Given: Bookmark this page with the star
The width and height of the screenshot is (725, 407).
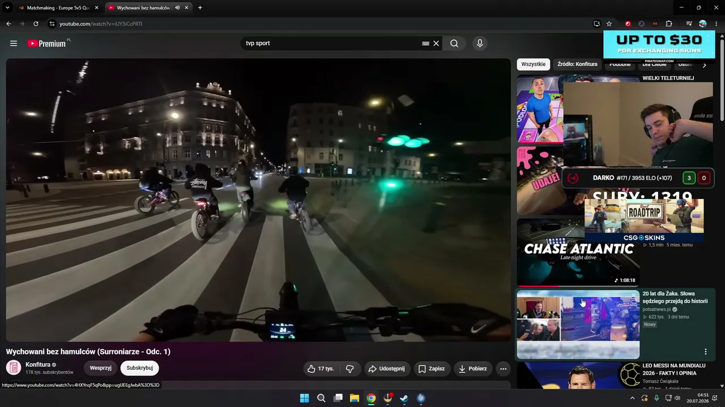Looking at the screenshot, I should [x=609, y=24].
